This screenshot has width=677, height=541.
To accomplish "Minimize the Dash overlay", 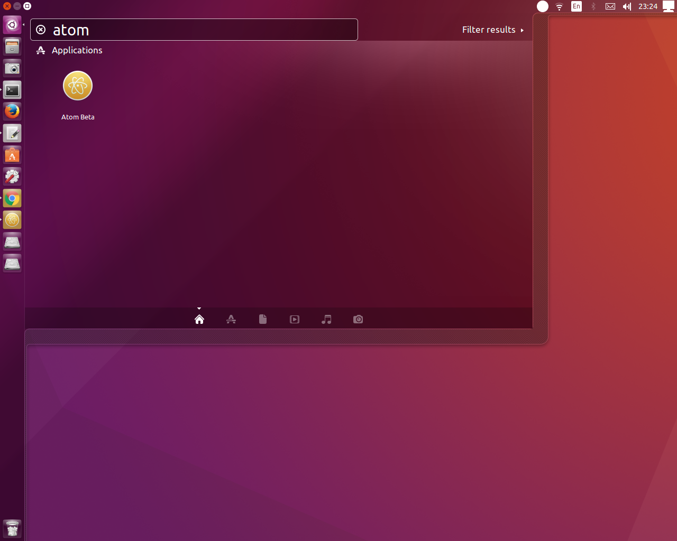I will pyautogui.click(x=17, y=6).
